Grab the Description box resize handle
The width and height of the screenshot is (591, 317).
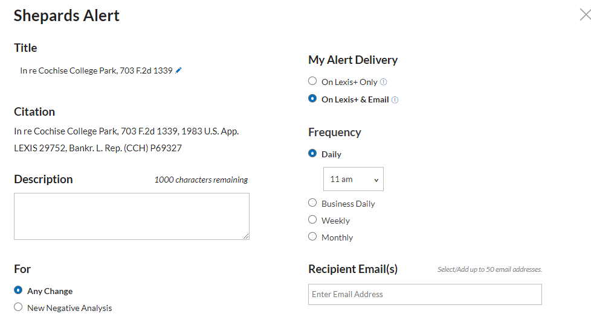[x=246, y=236]
